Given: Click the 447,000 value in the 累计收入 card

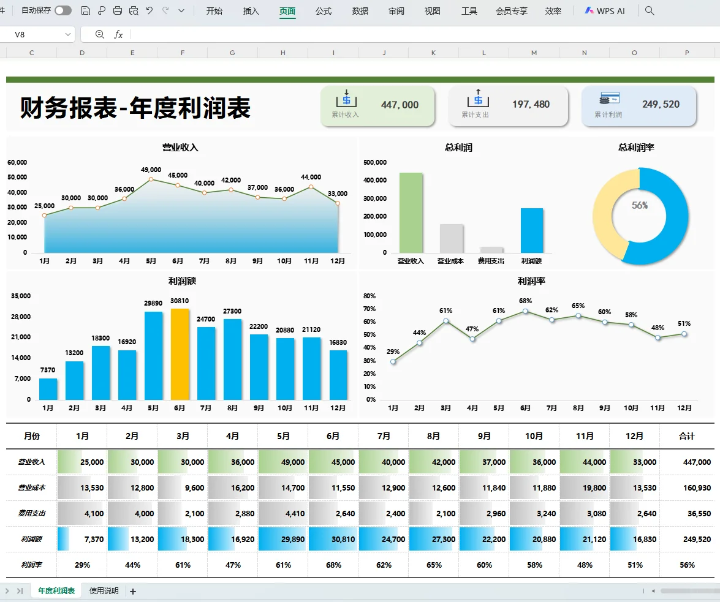Looking at the screenshot, I should point(400,105).
